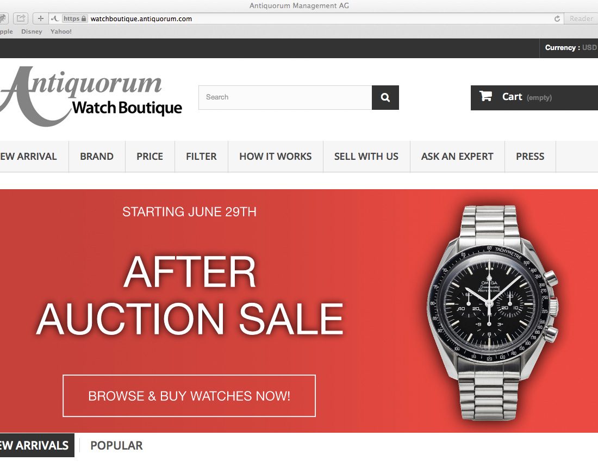The height and width of the screenshot is (467, 598).
Task: Click the site favicon in address bar
Action: [55, 18]
